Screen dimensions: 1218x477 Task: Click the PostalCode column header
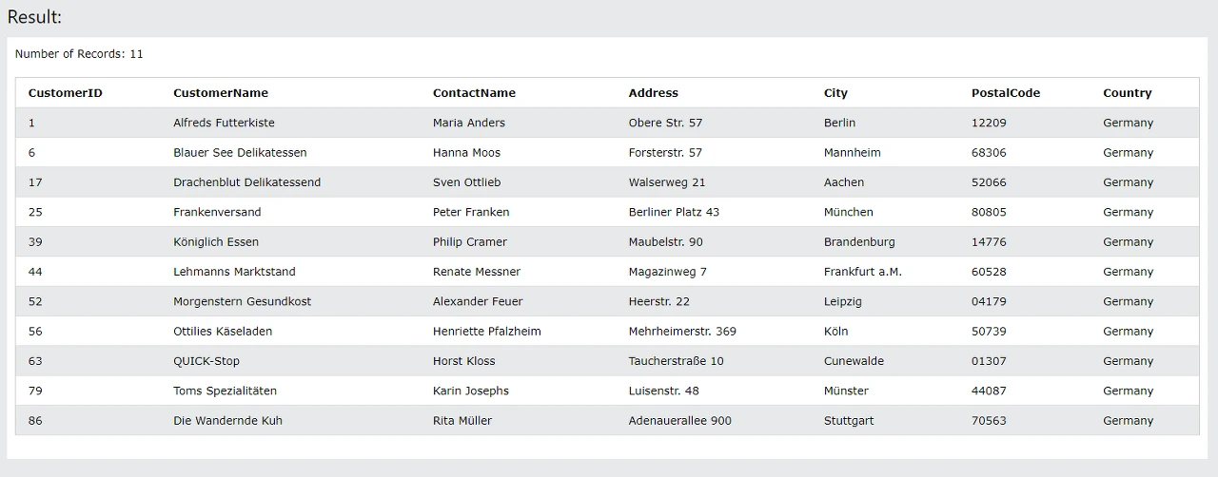1006,93
